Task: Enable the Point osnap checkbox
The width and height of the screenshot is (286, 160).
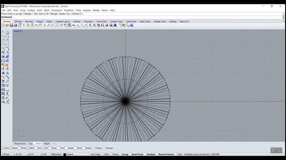Action: click(20, 148)
